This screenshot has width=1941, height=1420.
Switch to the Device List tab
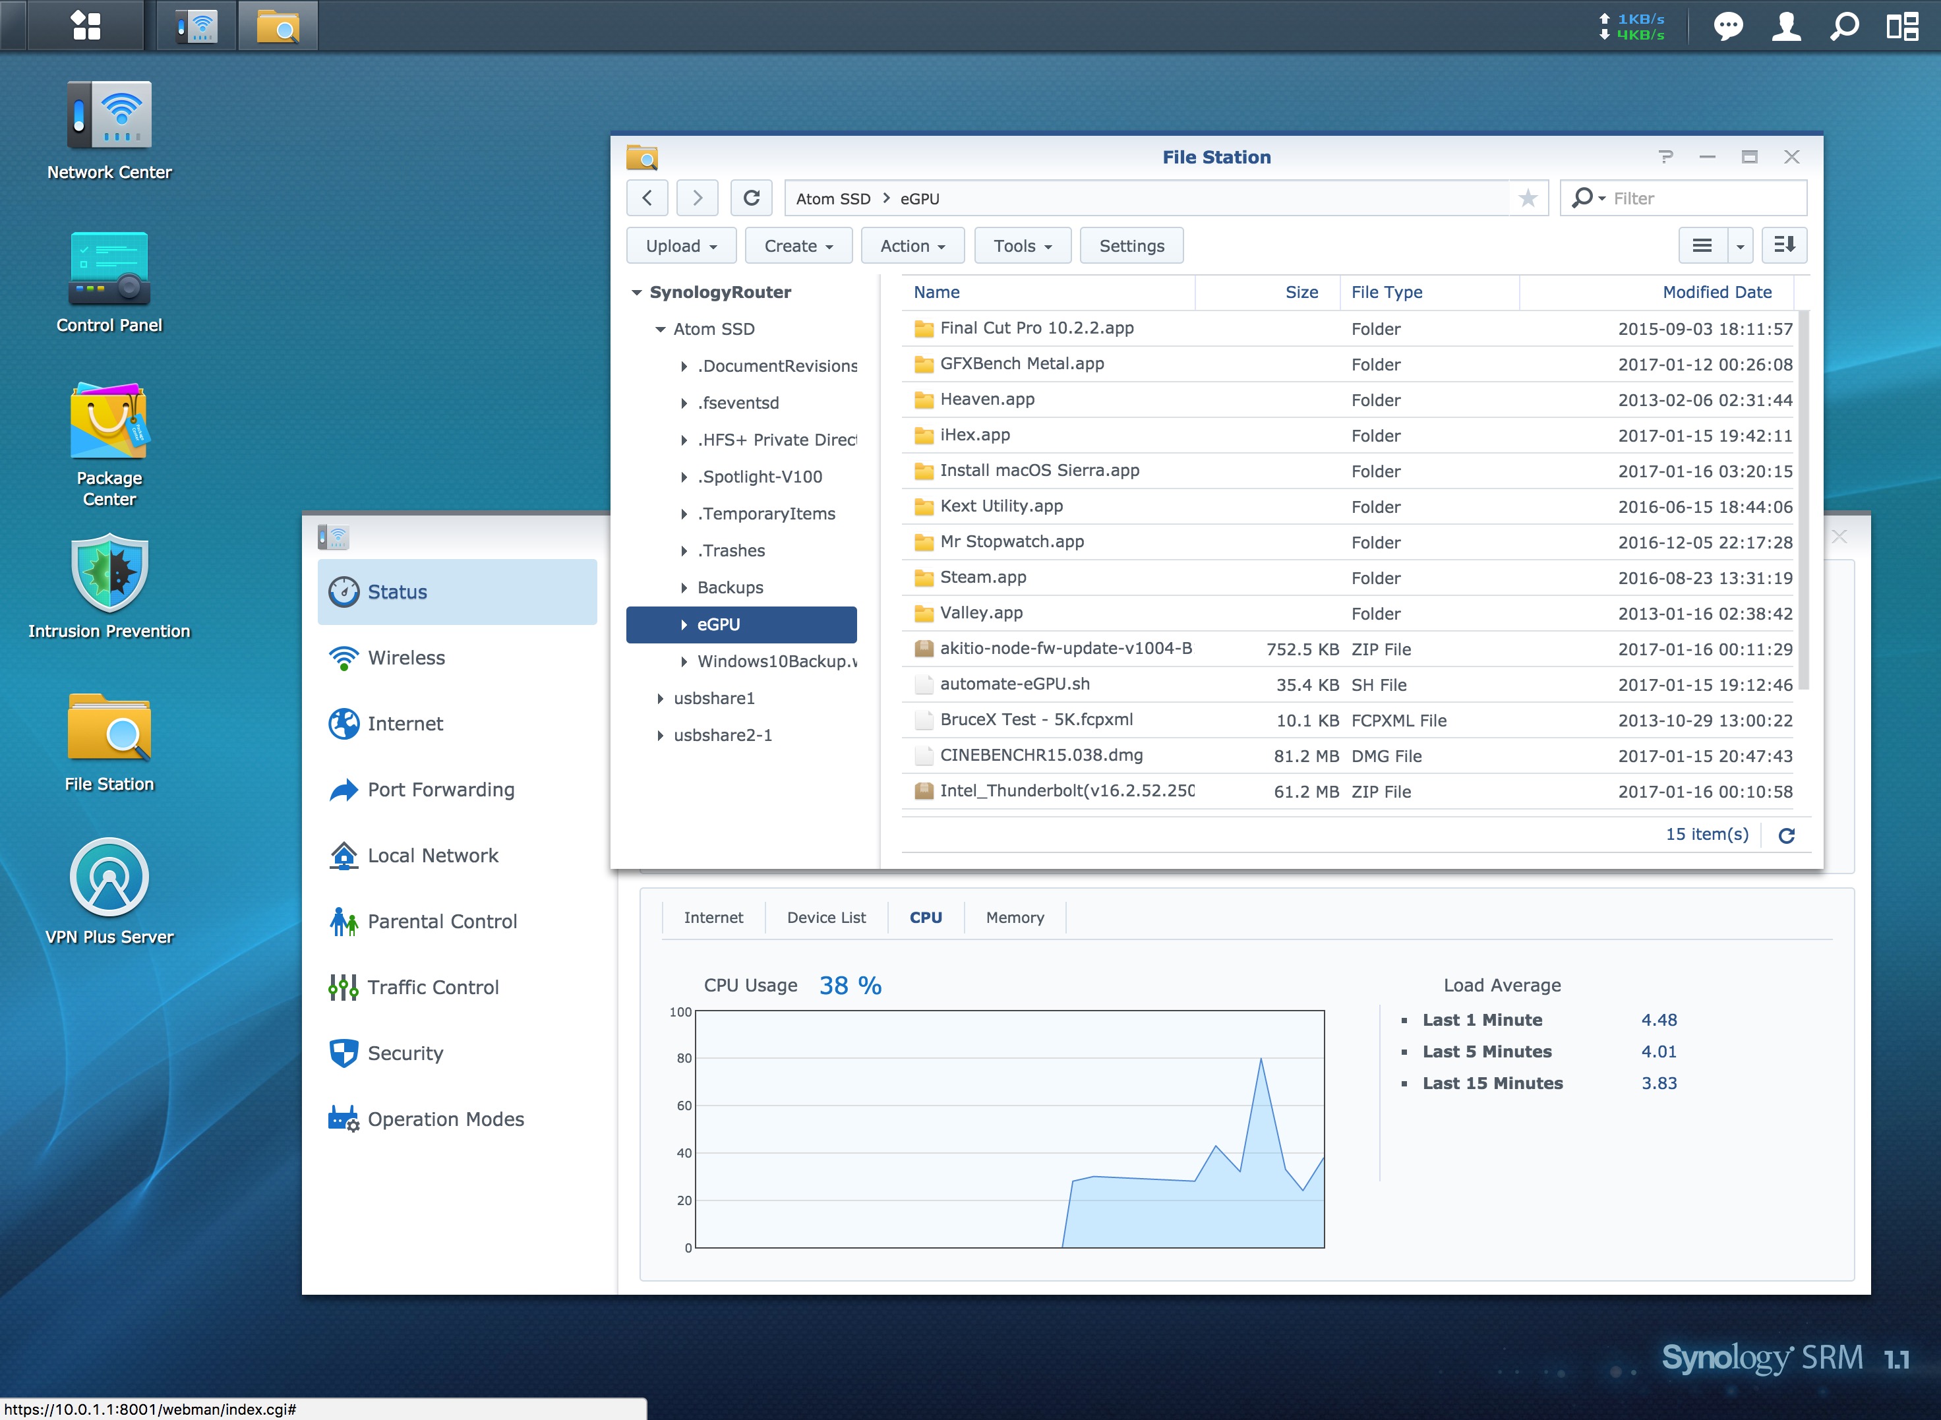click(x=825, y=917)
